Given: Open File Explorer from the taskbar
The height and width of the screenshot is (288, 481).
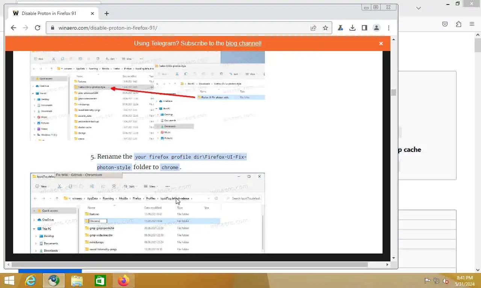Looking at the screenshot, I should click(77, 280).
